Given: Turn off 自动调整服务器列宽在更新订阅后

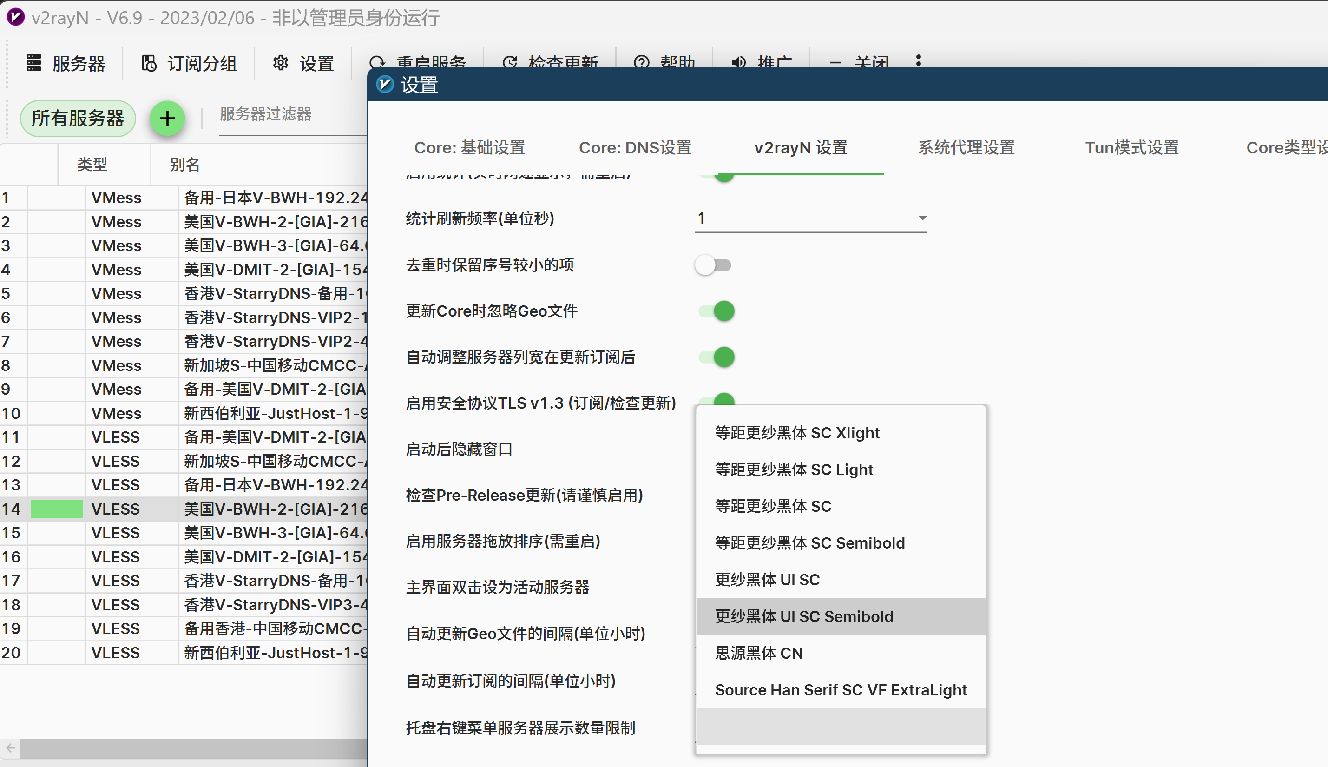Looking at the screenshot, I should click(x=716, y=357).
